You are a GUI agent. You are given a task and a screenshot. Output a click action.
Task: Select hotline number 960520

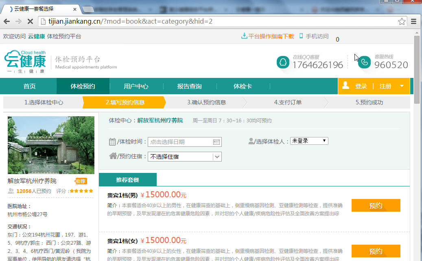391,65
